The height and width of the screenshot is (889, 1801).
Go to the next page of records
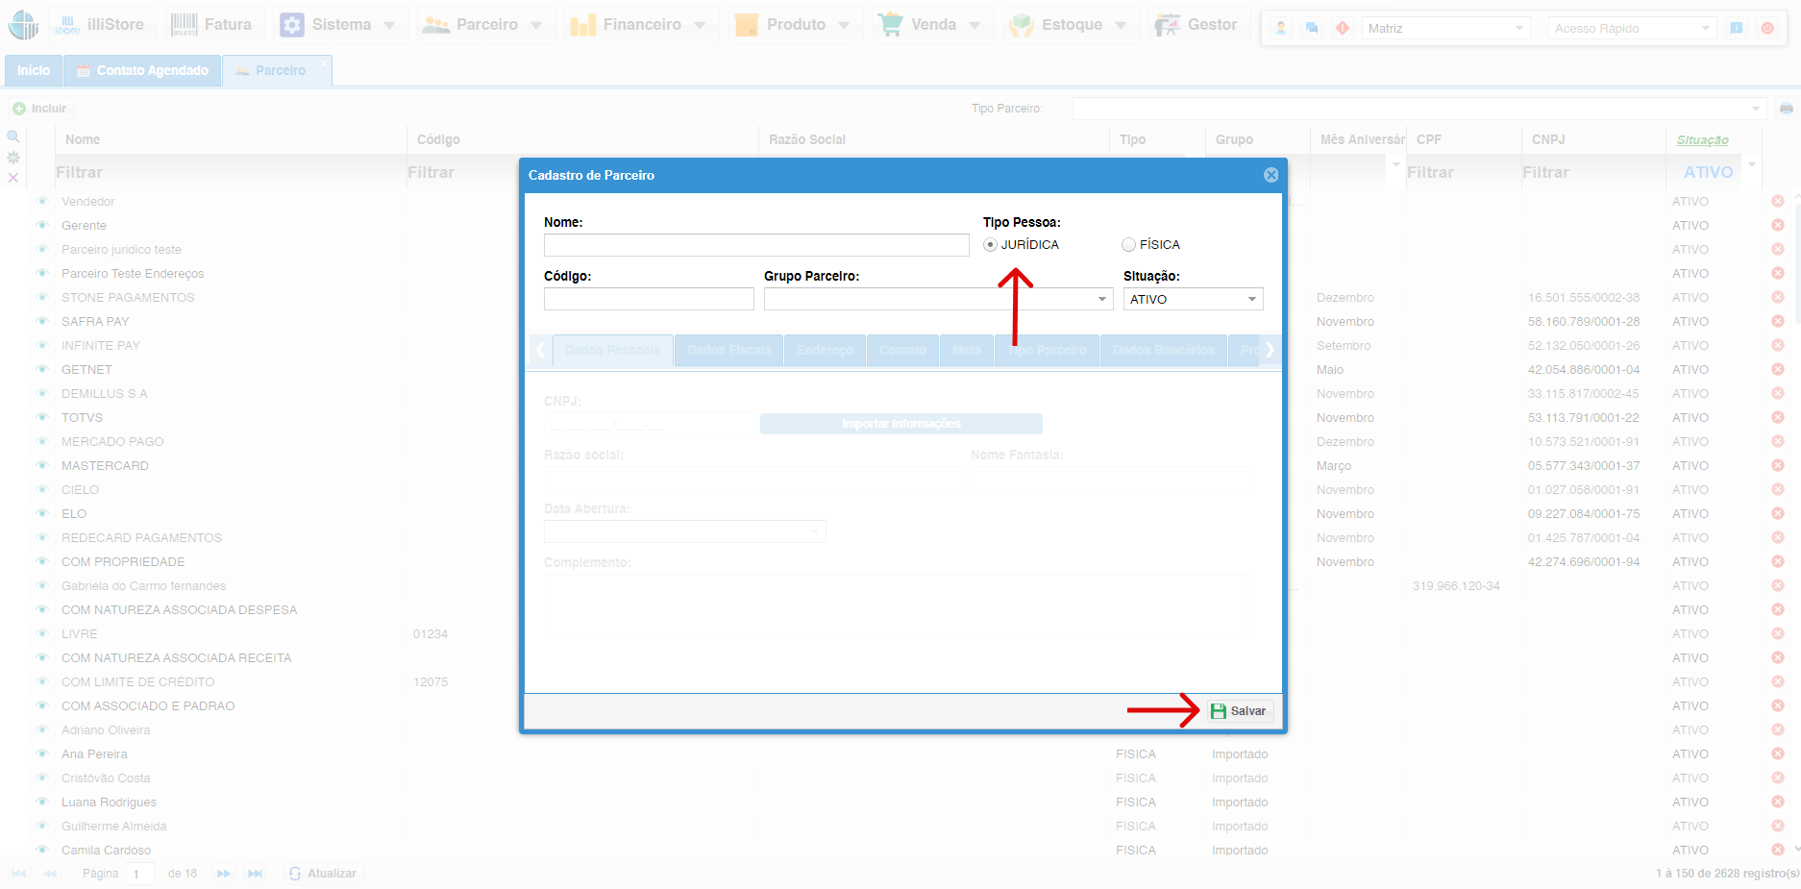tap(224, 874)
